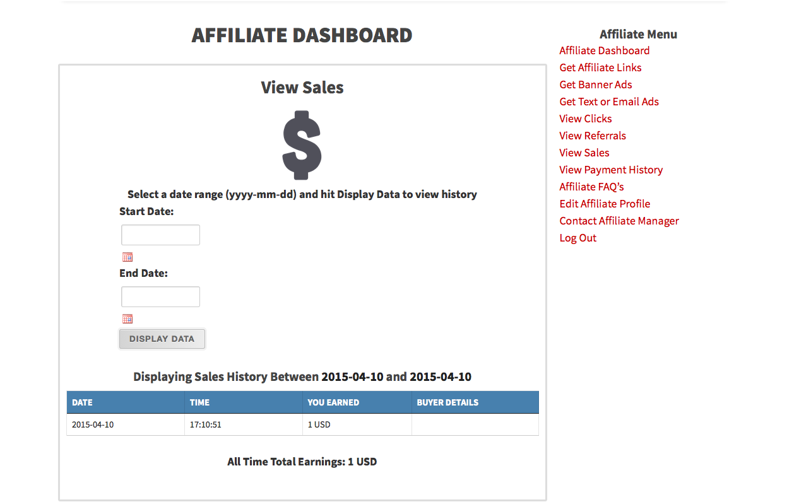Click the DATE column header

point(126,402)
